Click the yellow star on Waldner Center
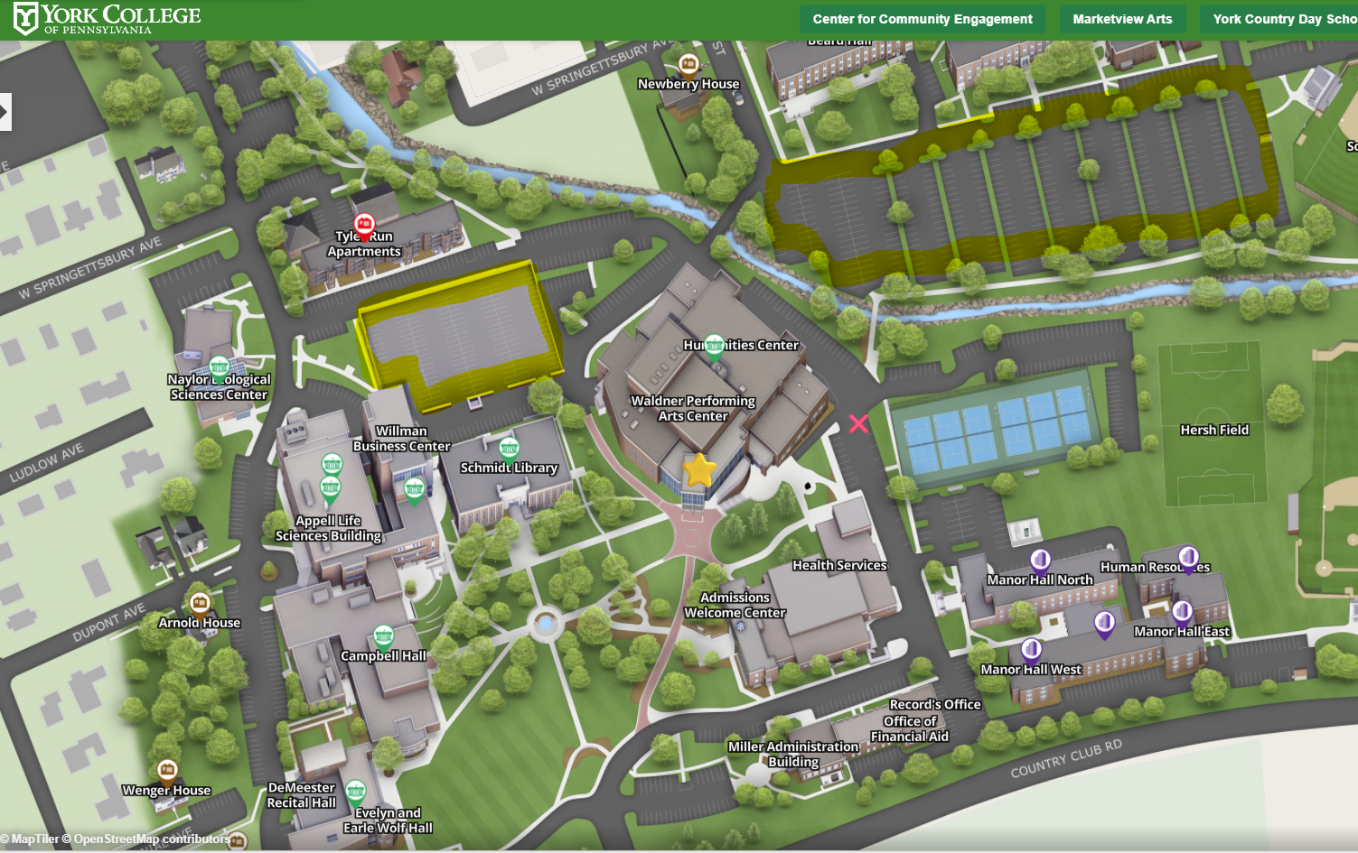The height and width of the screenshot is (853, 1358). coord(698,470)
